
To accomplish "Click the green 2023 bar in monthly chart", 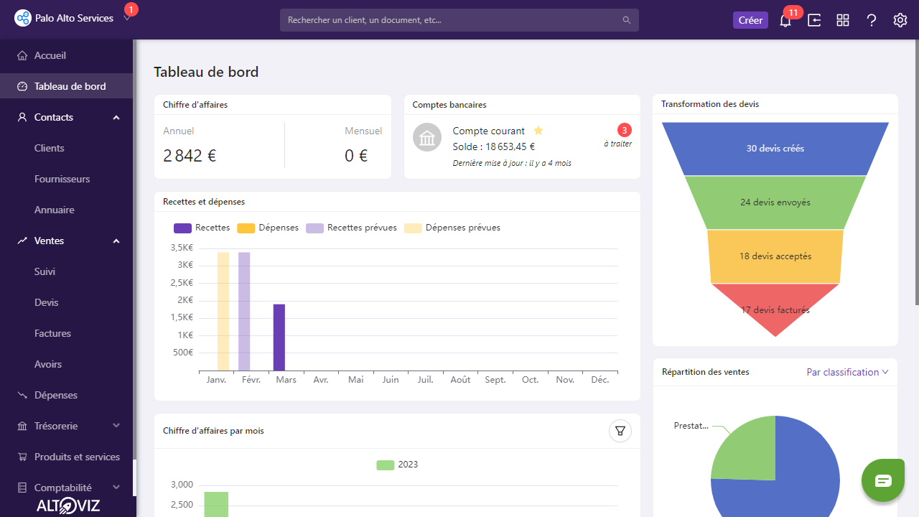I will click(216, 504).
